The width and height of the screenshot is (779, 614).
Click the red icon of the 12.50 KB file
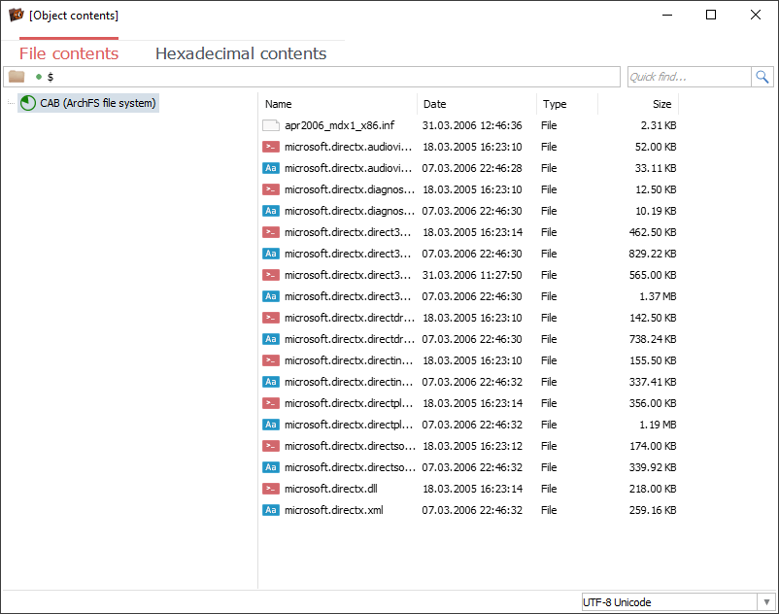(x=271, y=189)
